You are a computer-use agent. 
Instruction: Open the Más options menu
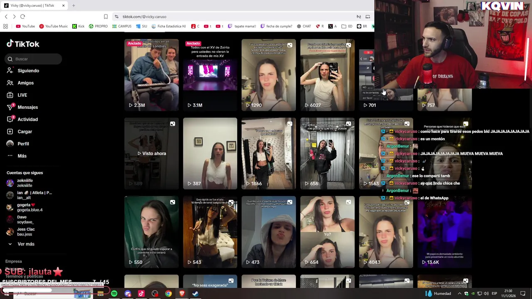tap(17, 156)
